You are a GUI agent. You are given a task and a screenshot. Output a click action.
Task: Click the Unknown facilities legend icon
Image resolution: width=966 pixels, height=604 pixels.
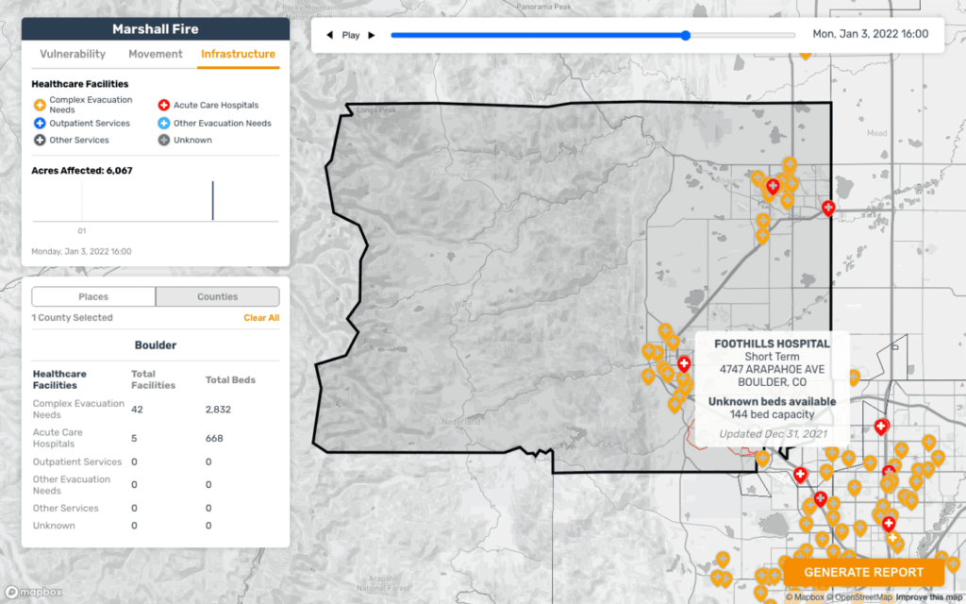point(163,140)
